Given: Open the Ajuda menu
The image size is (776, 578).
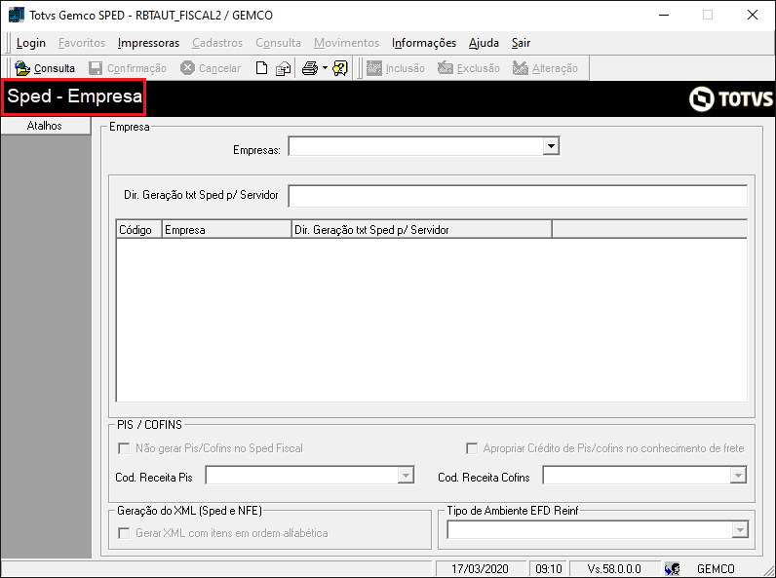Looking at the screenshot, I should coord(484,43).
